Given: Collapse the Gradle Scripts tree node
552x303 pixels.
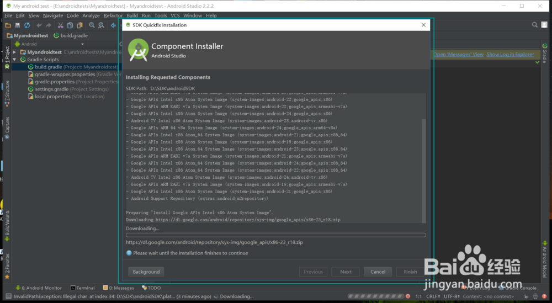Looking at the screenshot, I should (x=15, y=60).
